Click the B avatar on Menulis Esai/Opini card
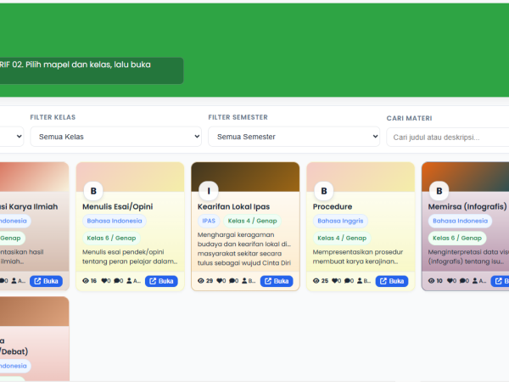The image size is (509, 382). pyautogui.click(x=93, y=191)
